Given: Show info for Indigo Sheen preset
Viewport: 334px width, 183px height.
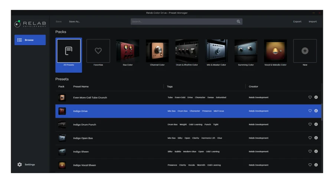Looking at the screenshot, I should (316, 152).
